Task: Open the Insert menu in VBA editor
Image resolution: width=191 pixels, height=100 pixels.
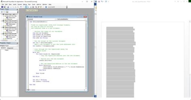Action: tap(15, 4)
